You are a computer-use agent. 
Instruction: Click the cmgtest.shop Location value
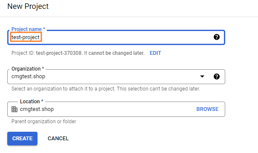click(x=37, y=109)
